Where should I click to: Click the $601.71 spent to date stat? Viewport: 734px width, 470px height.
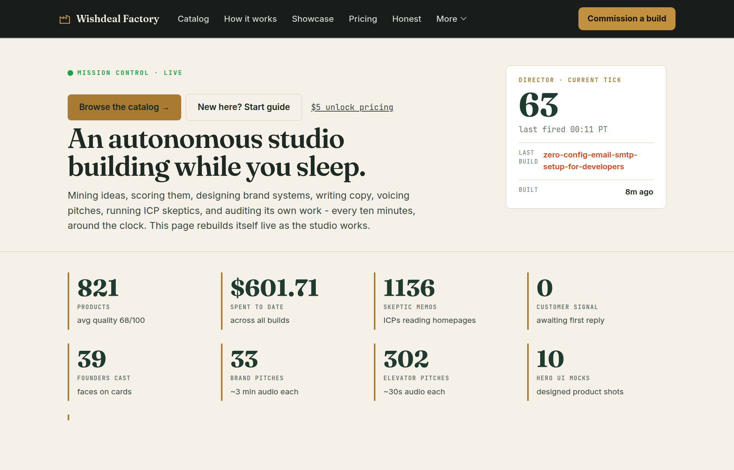pyautogui.click(x=291, y=301)
